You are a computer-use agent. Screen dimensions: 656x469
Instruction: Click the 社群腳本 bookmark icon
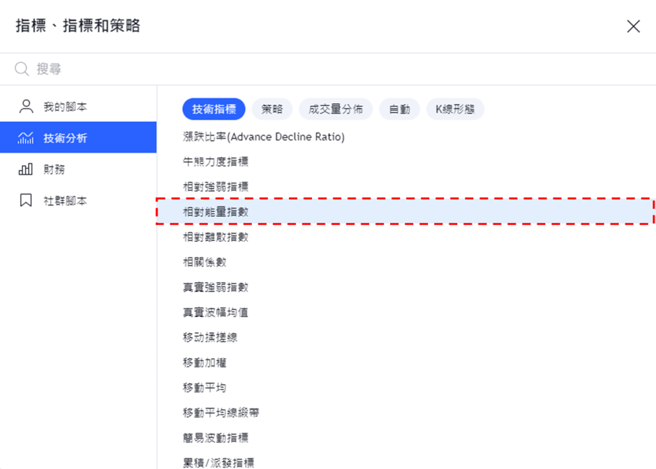pyautogui.click(x=26, y=201)
